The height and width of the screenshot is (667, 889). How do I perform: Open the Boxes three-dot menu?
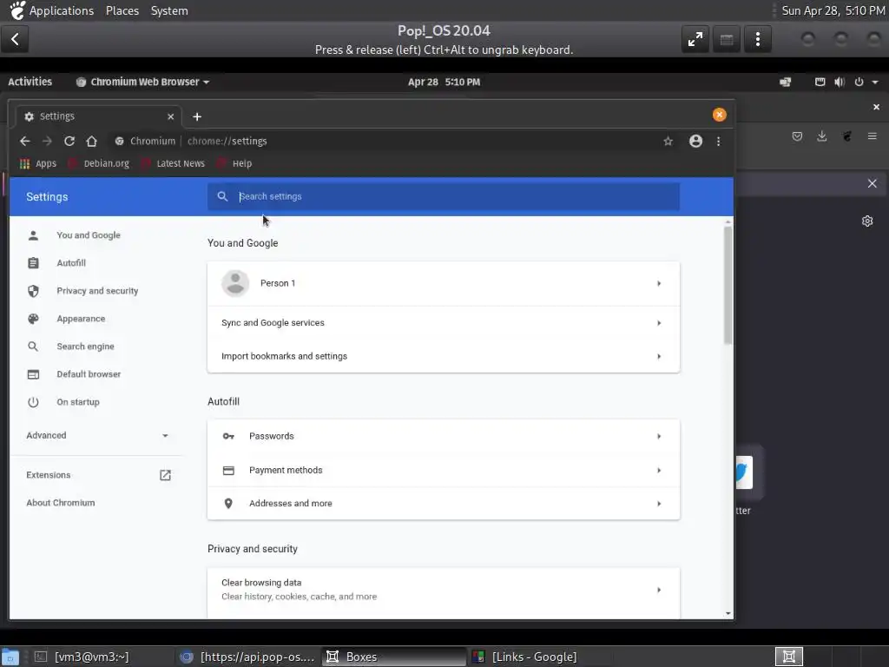coord(757,39)
